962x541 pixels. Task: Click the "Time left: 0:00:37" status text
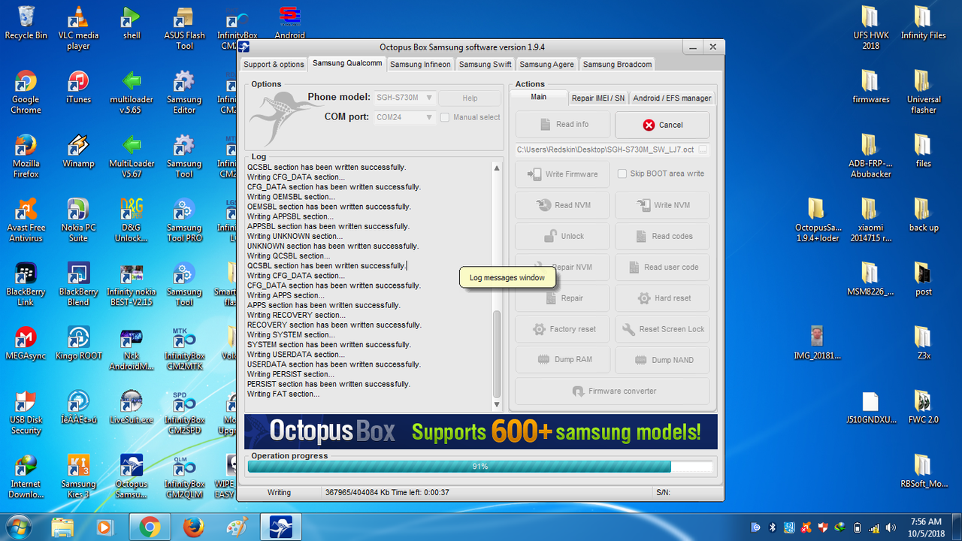420,493
